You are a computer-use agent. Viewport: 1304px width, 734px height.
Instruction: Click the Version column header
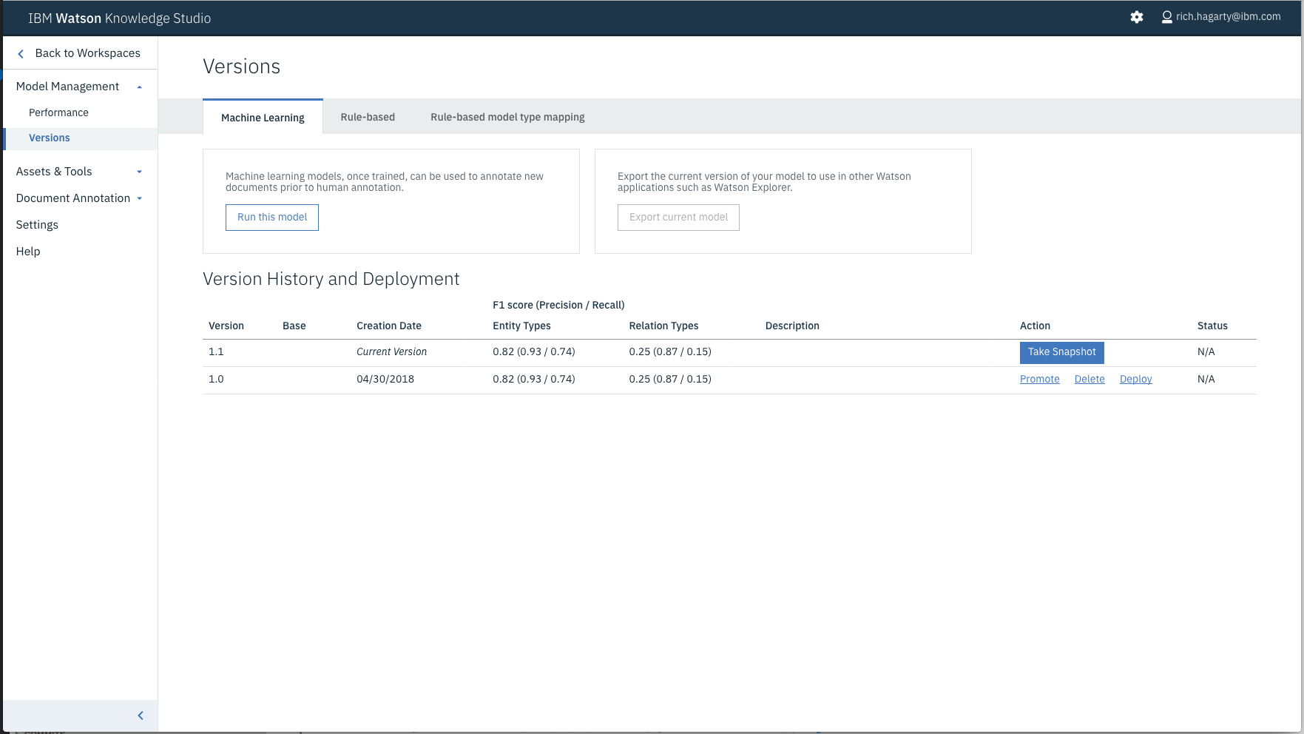[226, 326]
